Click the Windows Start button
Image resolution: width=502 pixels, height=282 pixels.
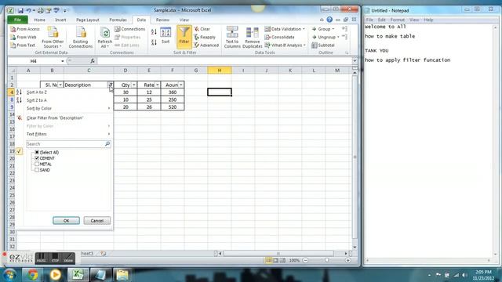coord(9,275)
